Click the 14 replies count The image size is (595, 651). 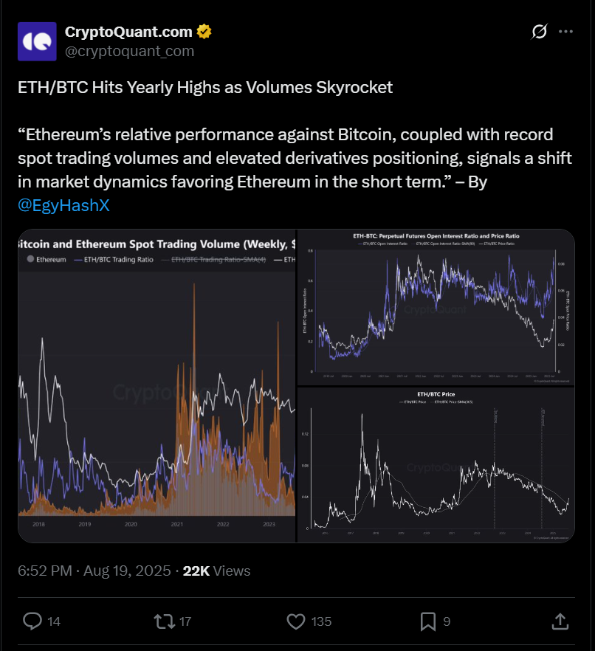(54, 621)
